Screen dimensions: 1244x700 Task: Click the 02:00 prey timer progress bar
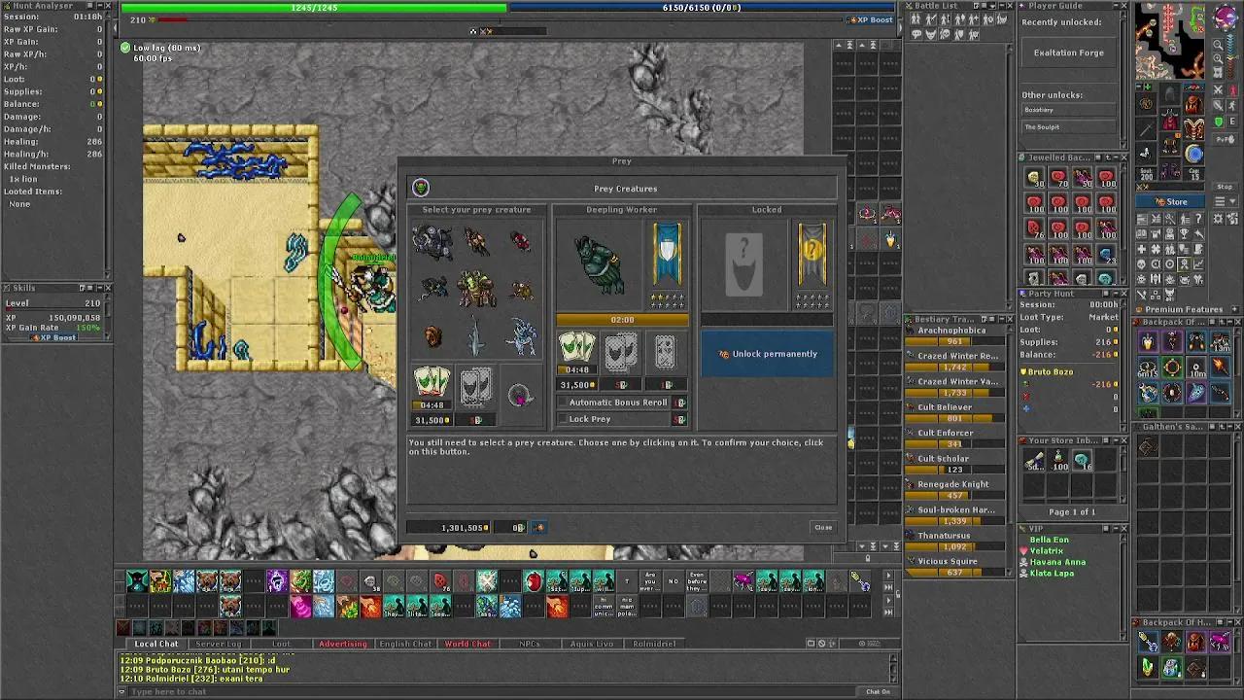coord(622,320)
